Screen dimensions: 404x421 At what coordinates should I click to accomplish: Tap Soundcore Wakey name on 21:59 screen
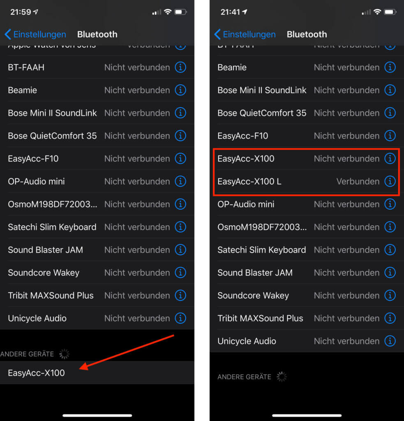tap(44, 273)
